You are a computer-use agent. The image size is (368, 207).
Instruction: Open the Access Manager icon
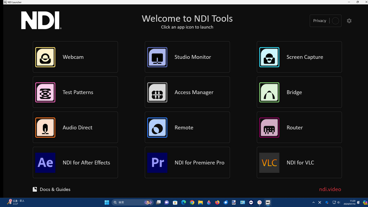157,92
